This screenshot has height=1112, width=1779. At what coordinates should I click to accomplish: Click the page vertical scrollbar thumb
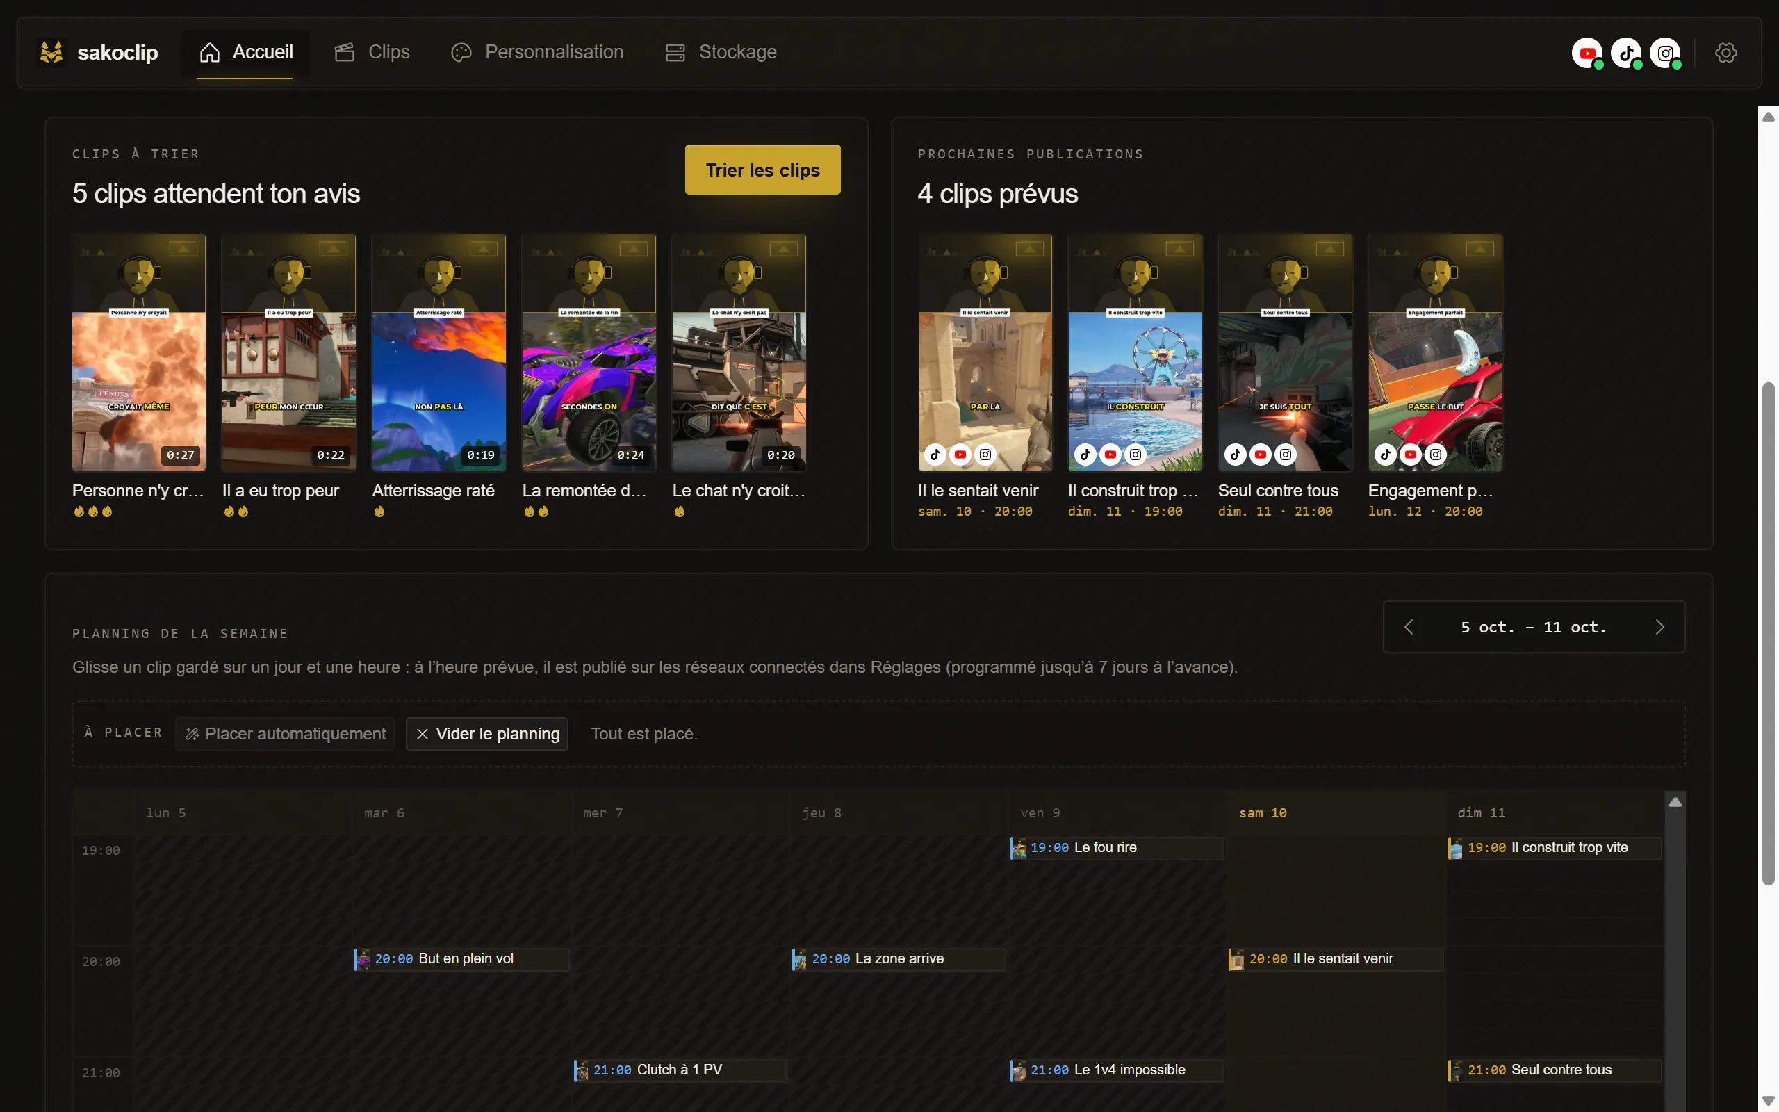[1768, 634]
